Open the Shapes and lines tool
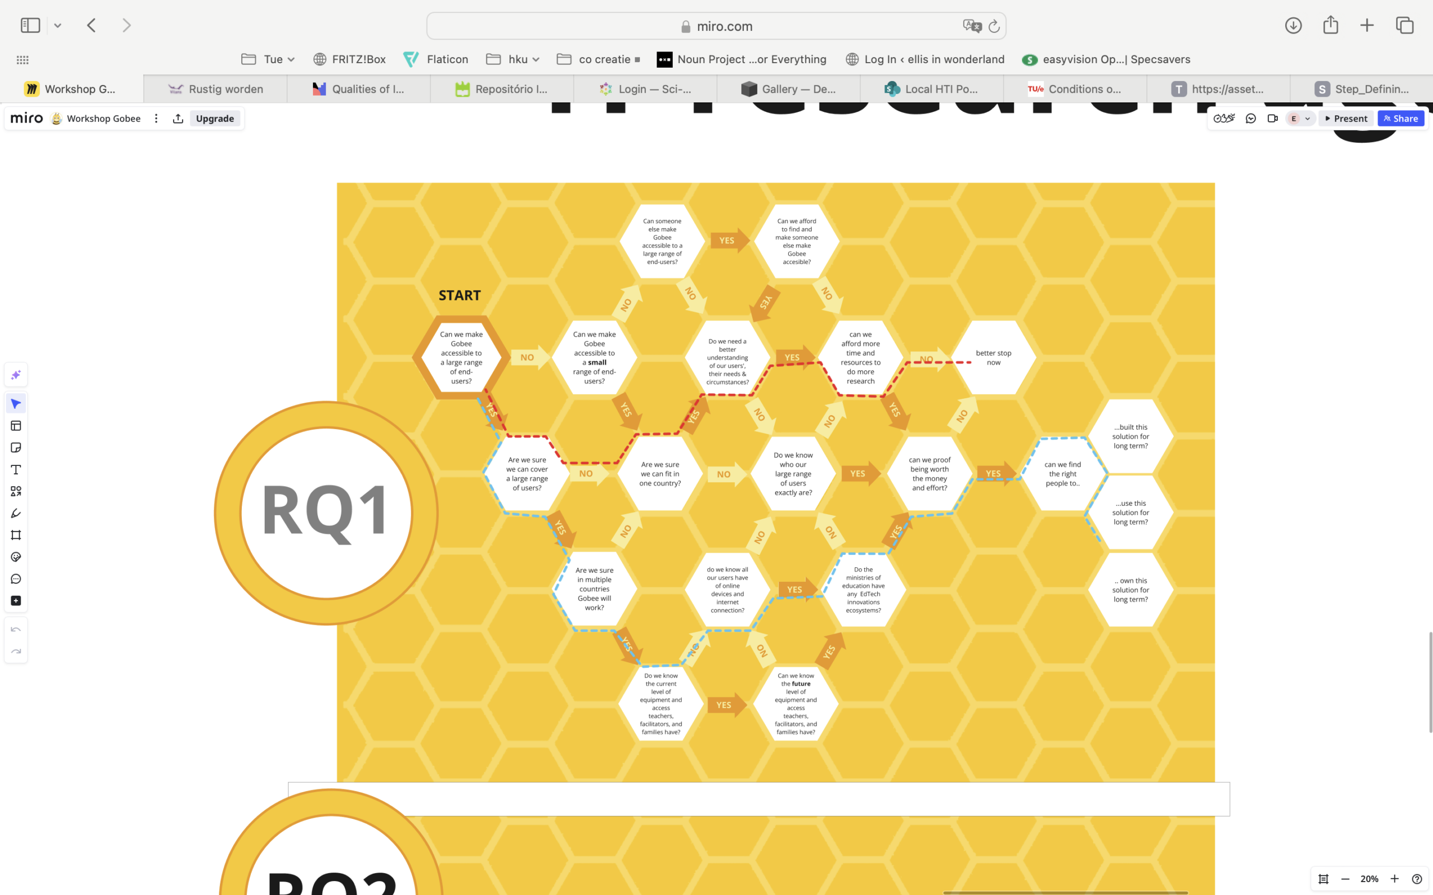The width and height of the screenshot is (1433, 895). [x=16, y=491]
